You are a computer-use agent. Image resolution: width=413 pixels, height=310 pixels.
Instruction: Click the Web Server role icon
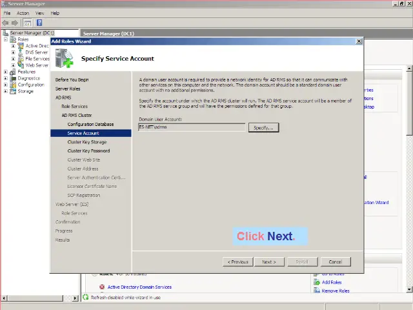(21, 65)
